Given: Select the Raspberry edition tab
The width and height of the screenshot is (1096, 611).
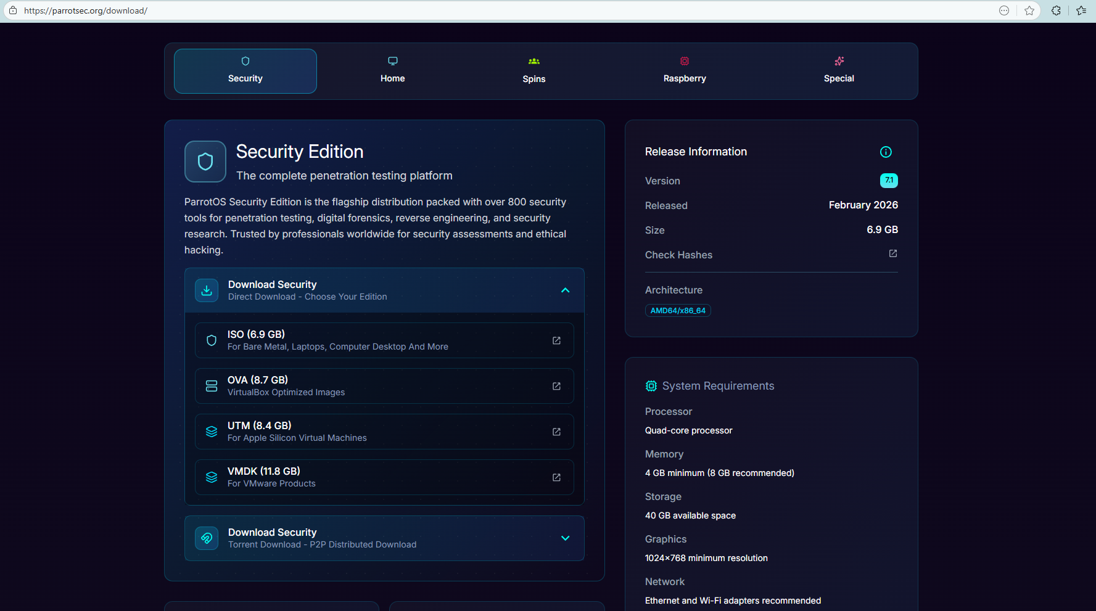Looking at the screenshot, I should (x=684, y=71).
